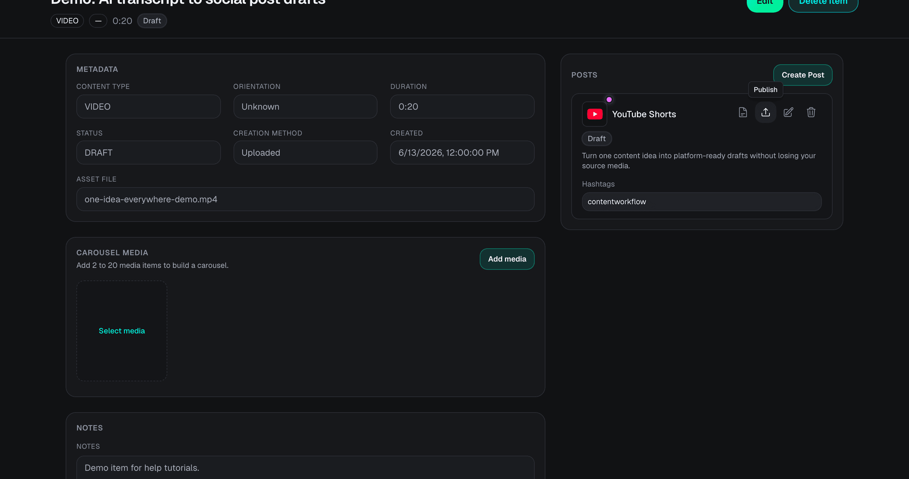Click the 0:20 duration text under title
This screenshot has width=909, height=479.
click(122, 21)
